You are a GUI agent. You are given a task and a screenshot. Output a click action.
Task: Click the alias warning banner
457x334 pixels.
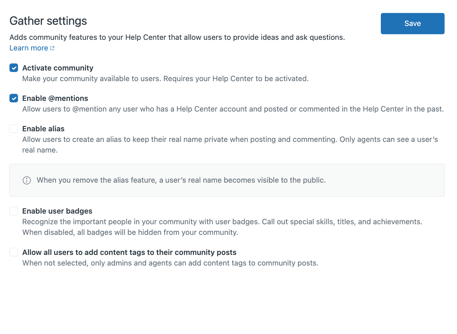(227, 180)
